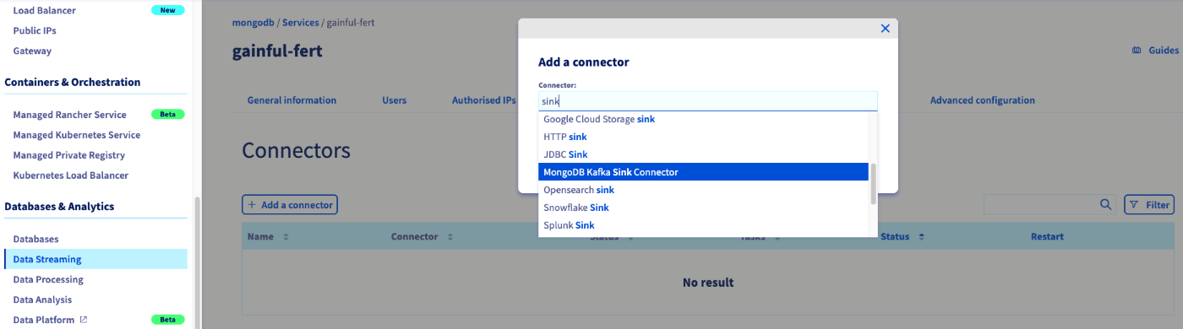Screen dimensions: 1183x329
Task: Click the search magnifier icon in Connectors
Action: [1105, 204]
